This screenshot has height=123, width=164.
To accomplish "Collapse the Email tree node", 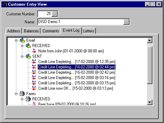I will pyautogui.click(x=16, y=40).
